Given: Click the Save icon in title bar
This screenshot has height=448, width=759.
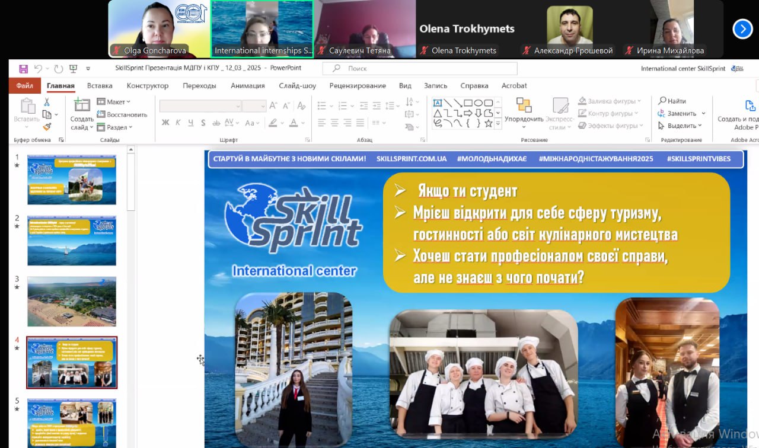Looking at the screenshot, I should [x=24, y=68].
